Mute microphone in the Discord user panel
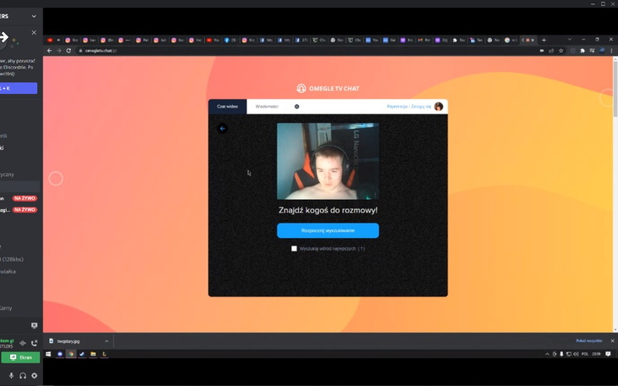618x386 pixels. (12, 376)
